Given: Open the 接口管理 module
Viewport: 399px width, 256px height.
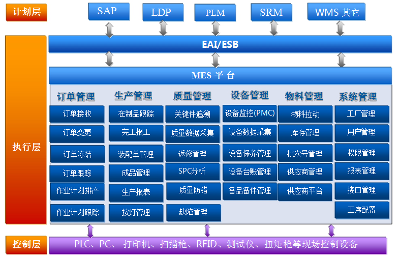Looking at the screenshot, I should click(362, 191).
